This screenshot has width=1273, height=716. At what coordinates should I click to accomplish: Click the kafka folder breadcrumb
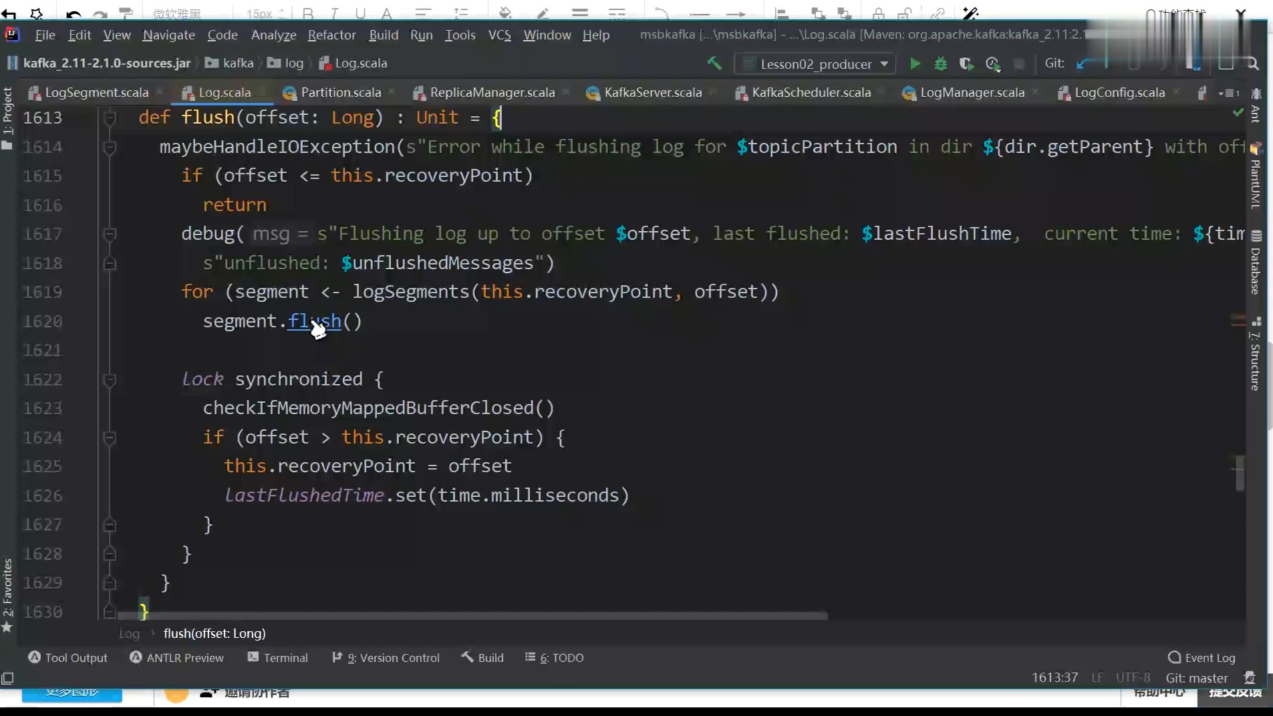230,63
